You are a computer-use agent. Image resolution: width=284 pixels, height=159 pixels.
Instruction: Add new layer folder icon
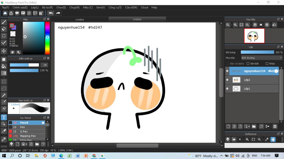[254, 126]
